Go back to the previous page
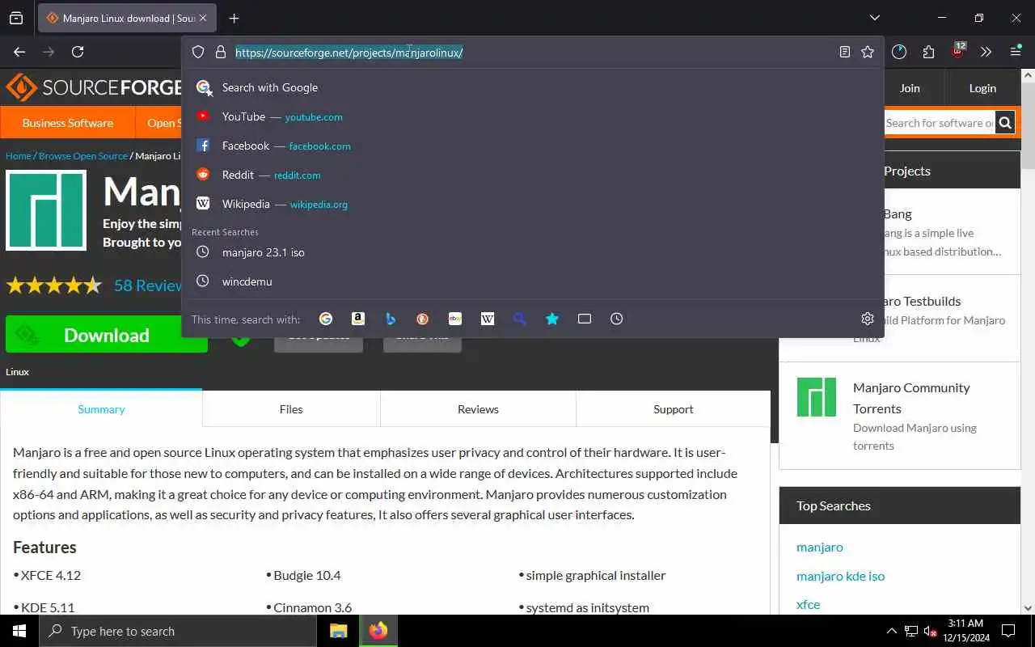Screen dimensions: 1035x647 coord(19,52)
